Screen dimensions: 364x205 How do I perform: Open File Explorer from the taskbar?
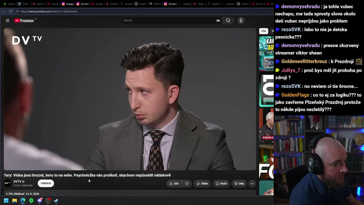[x=15, y=200]
